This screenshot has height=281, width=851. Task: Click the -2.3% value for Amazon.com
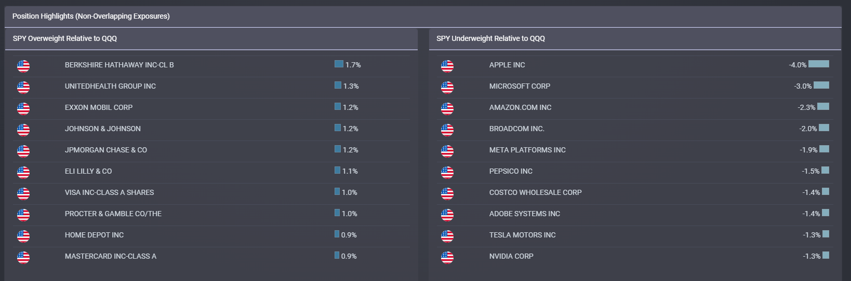click(x=806, y=107)
